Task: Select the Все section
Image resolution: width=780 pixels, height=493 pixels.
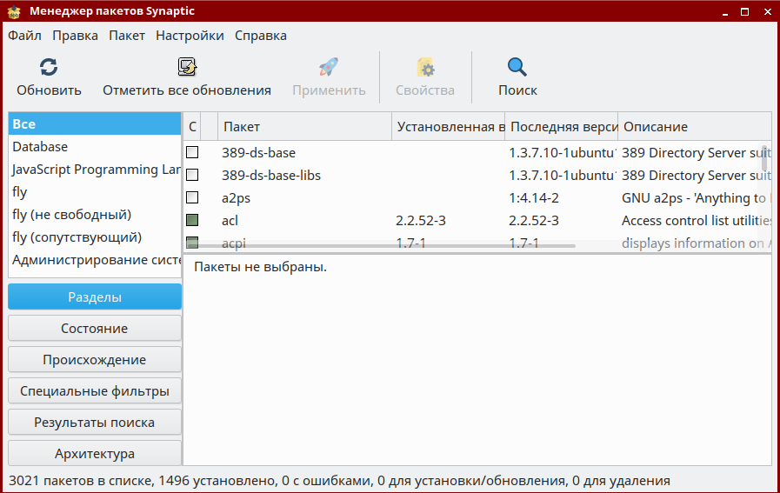Action: [x=95, y=123]
